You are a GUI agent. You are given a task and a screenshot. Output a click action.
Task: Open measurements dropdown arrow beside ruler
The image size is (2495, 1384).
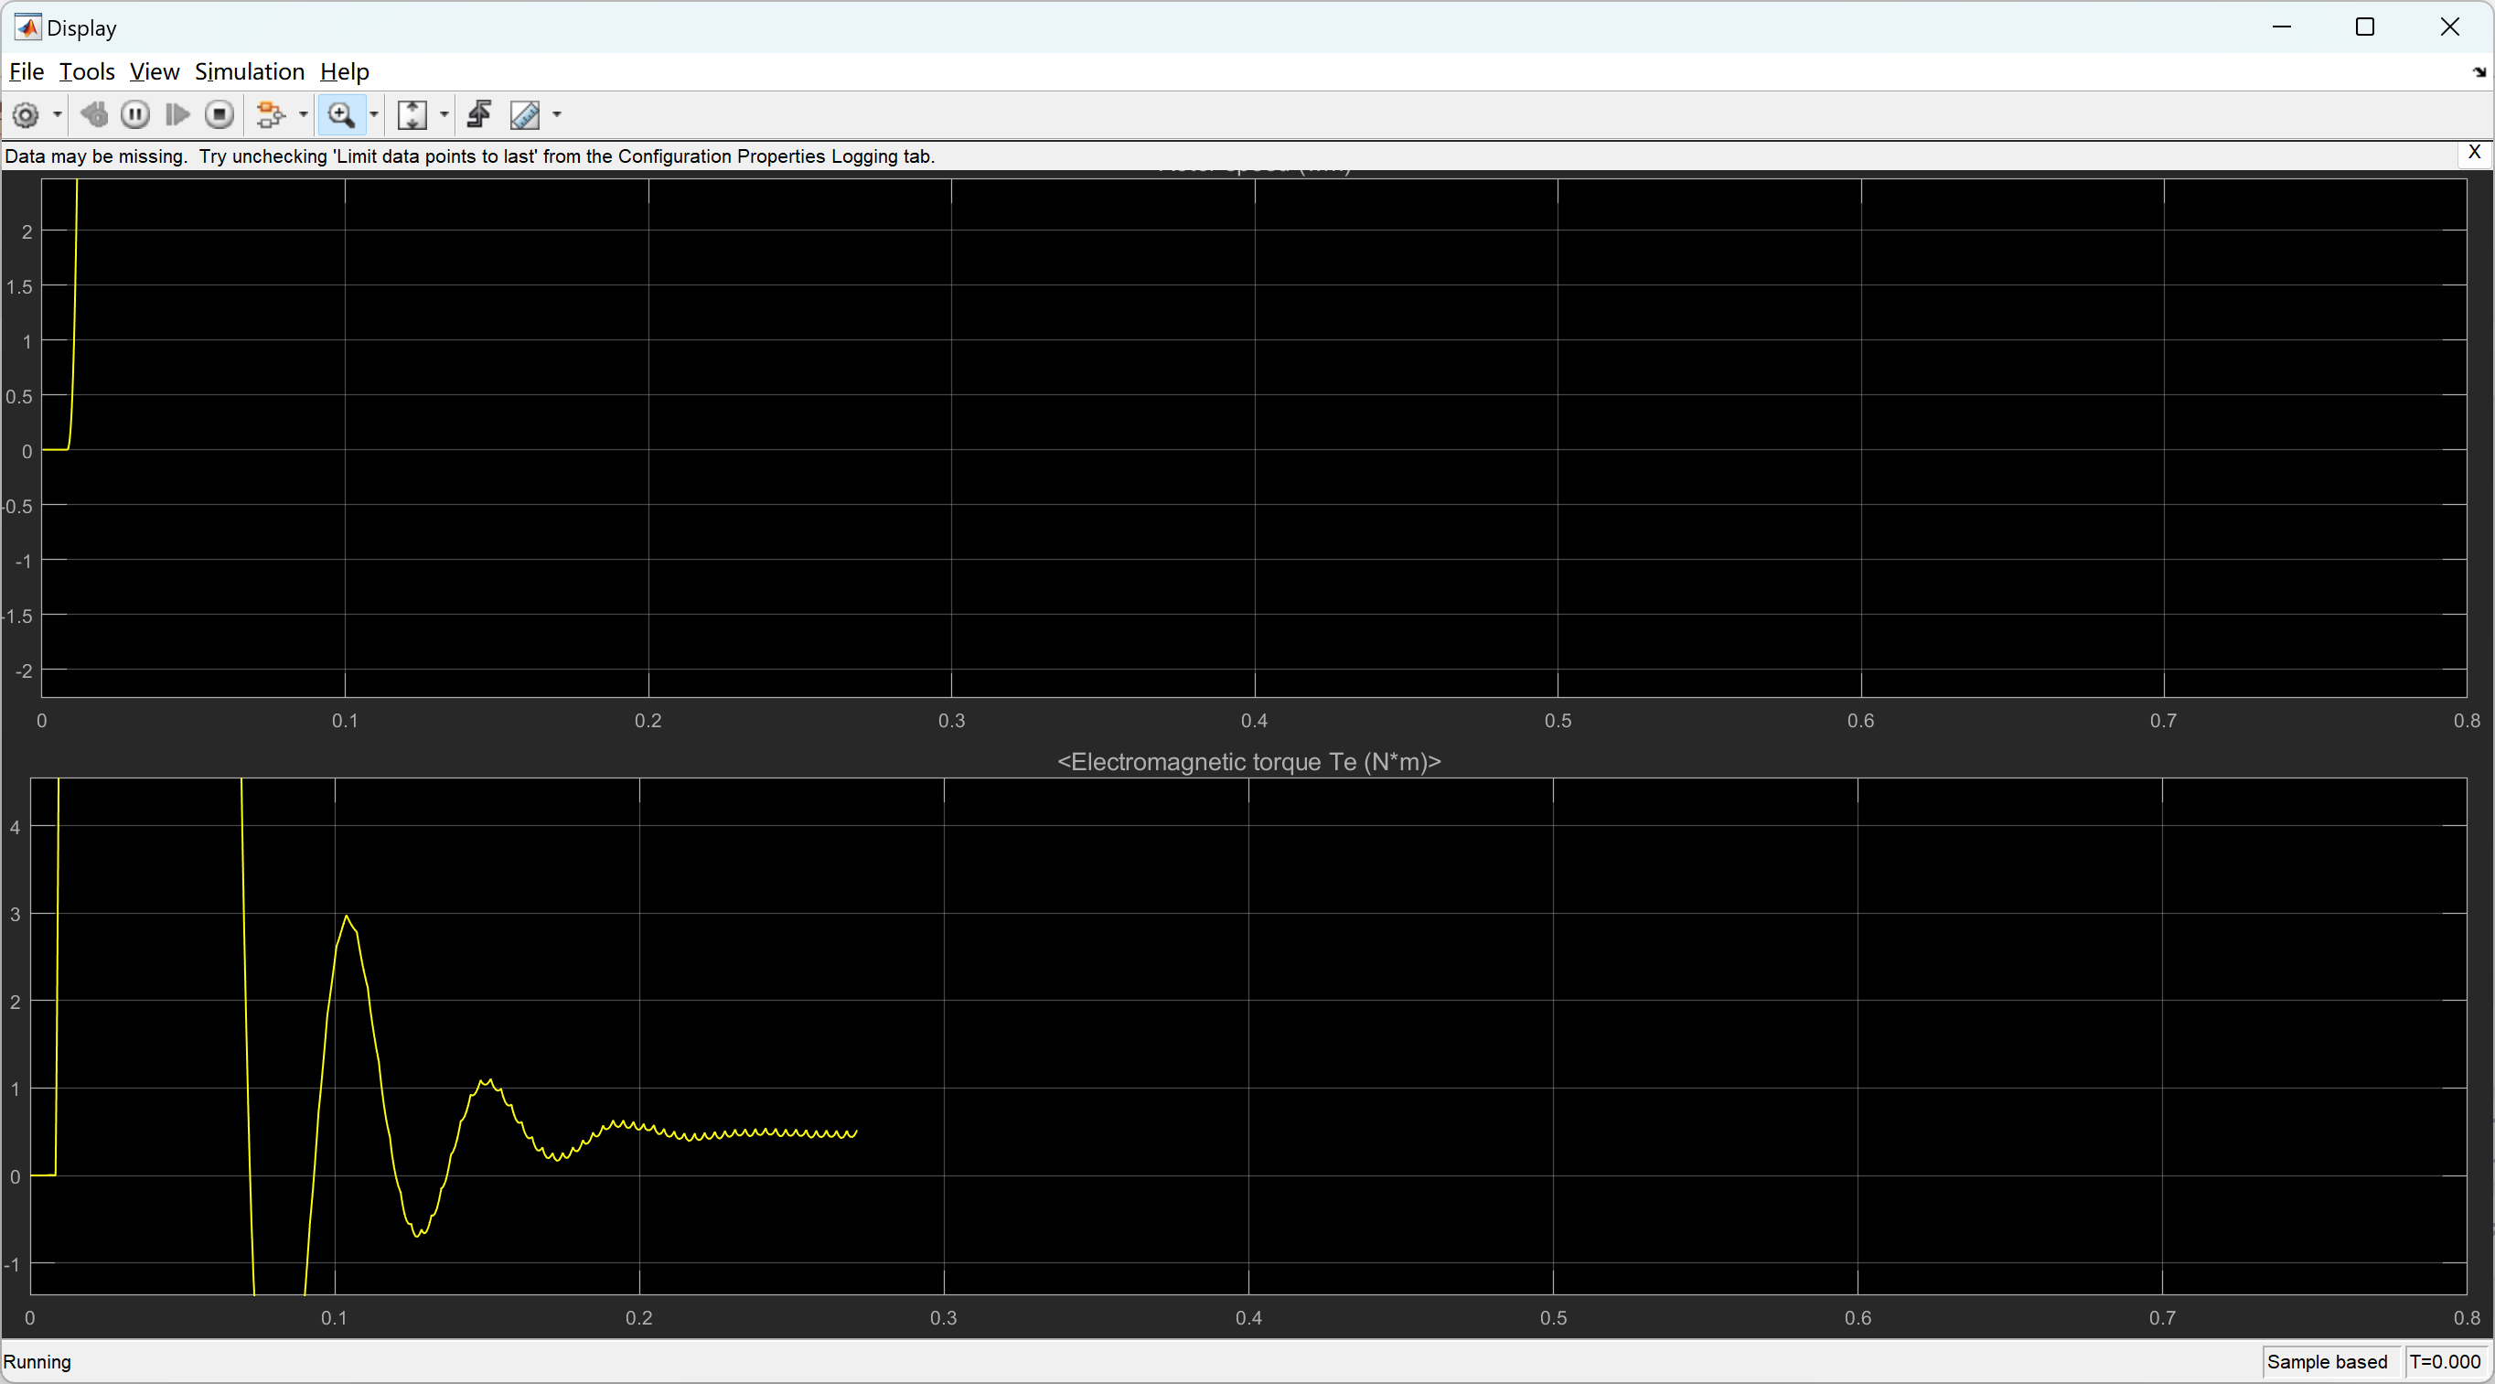coord(557,115)
